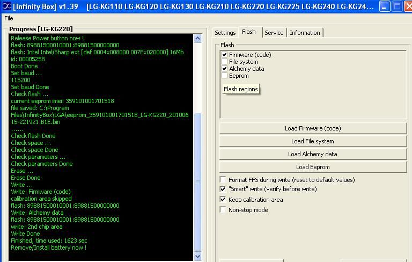Click log line 'write: 2nd chip area'
This screenshot has width=412, height=262.
click(37, 227)
